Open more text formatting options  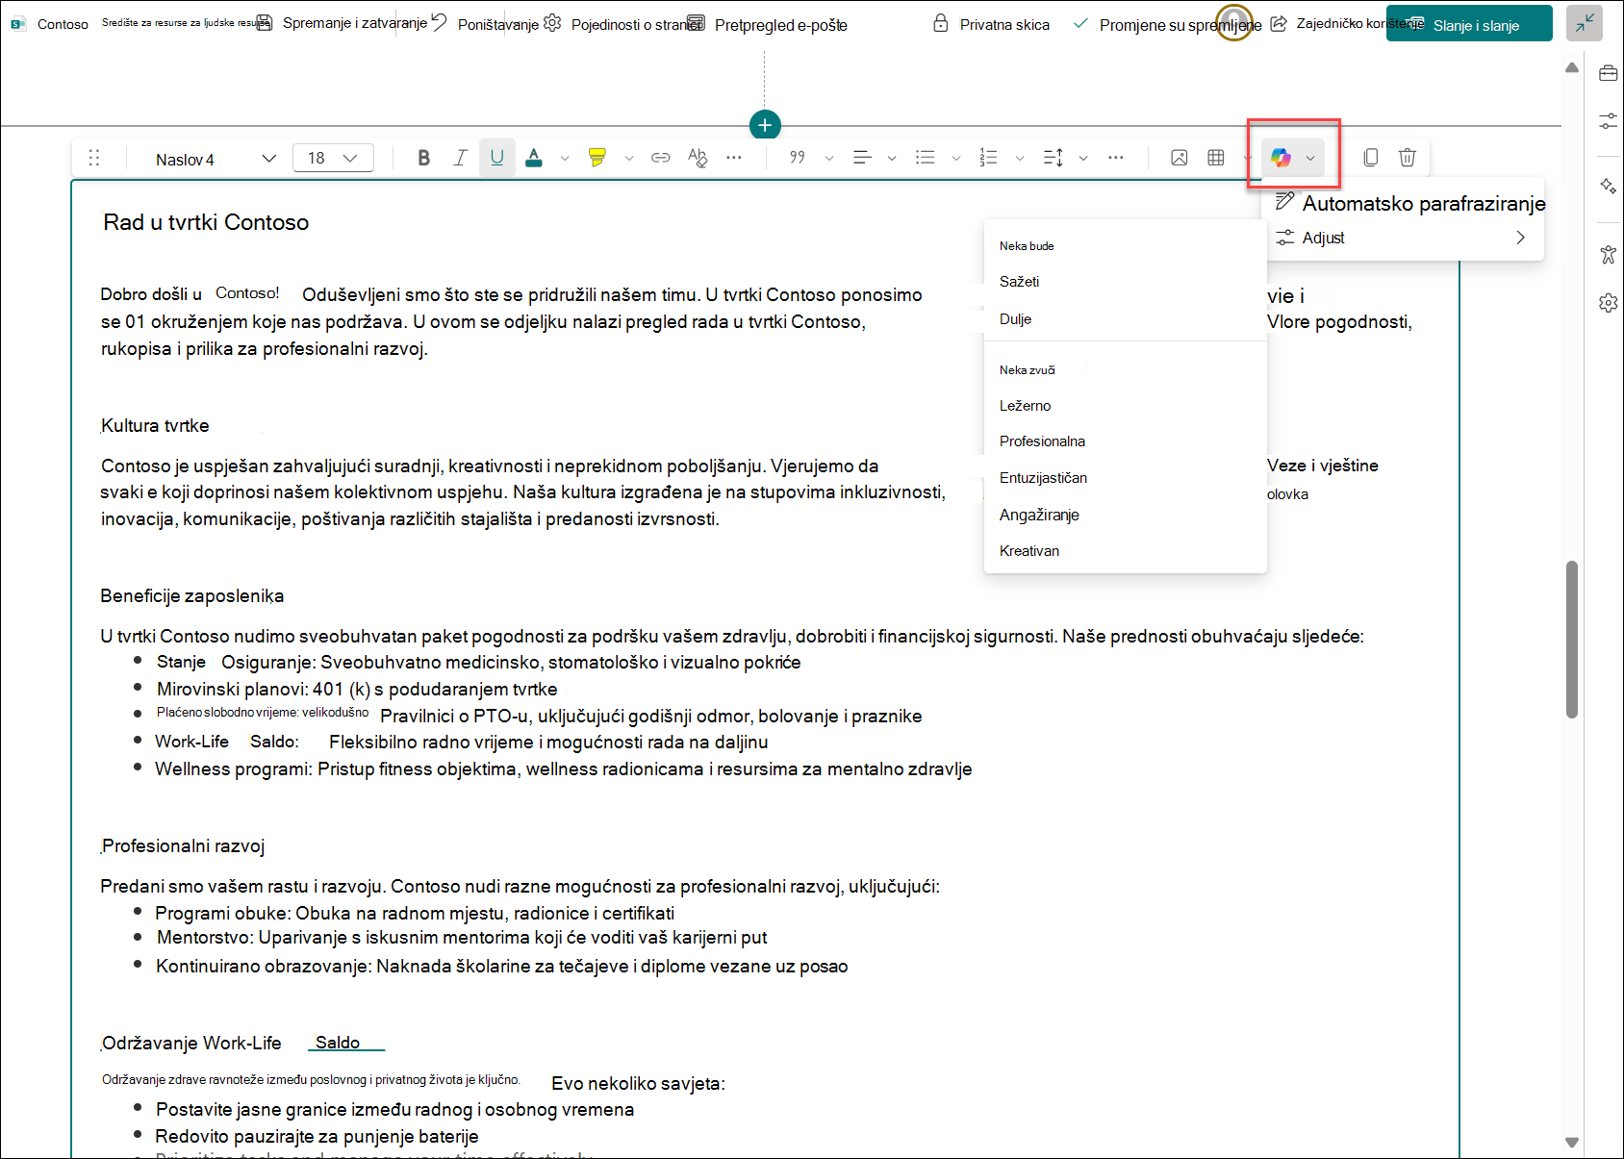tap(734, 158)
